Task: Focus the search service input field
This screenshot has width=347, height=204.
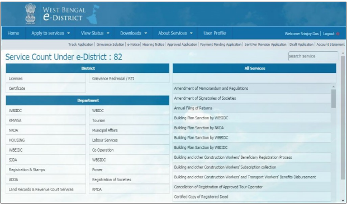Action: pyautogui.click(x=313, y=56)
